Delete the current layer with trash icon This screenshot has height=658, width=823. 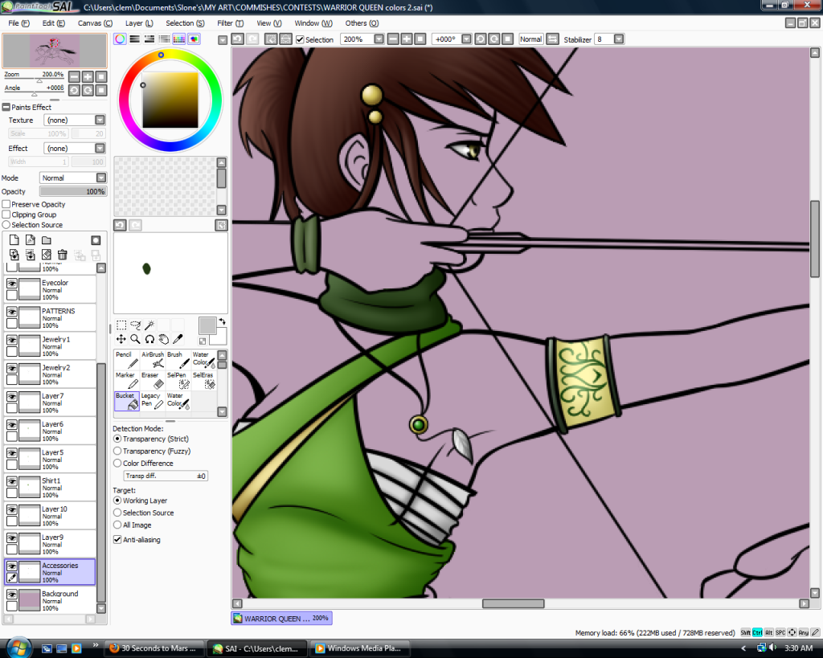tap(63, 255)
